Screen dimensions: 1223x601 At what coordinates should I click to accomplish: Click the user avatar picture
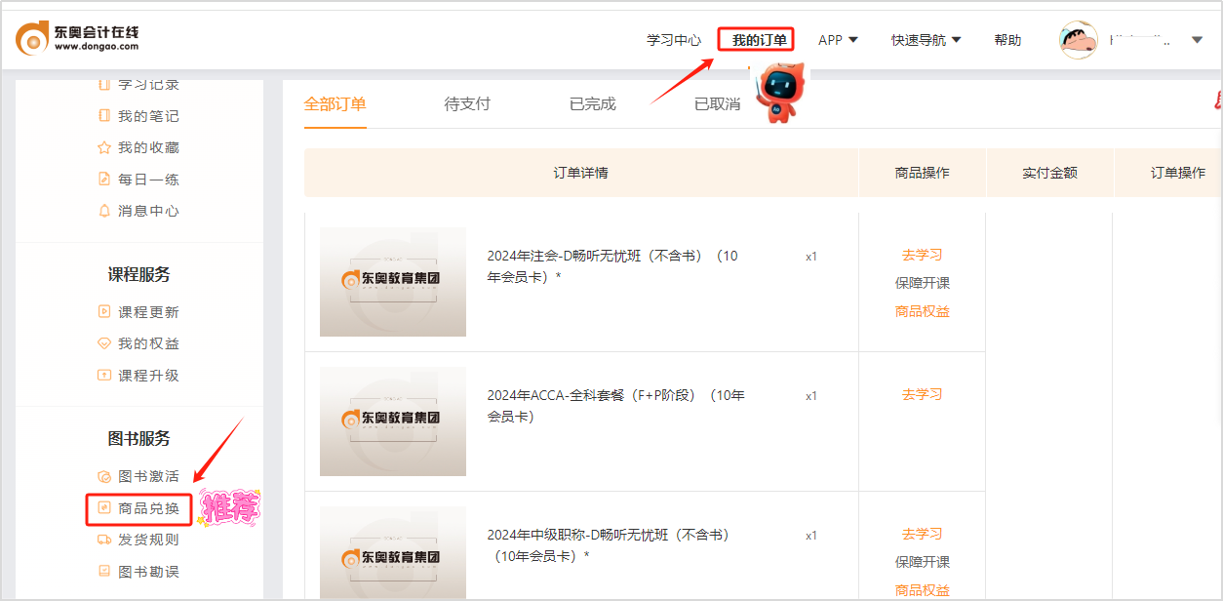pyautogui.click(x=1079, y=40)
